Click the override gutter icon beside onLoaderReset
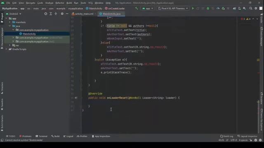This screenshot has width=264, height=148. 76,98
